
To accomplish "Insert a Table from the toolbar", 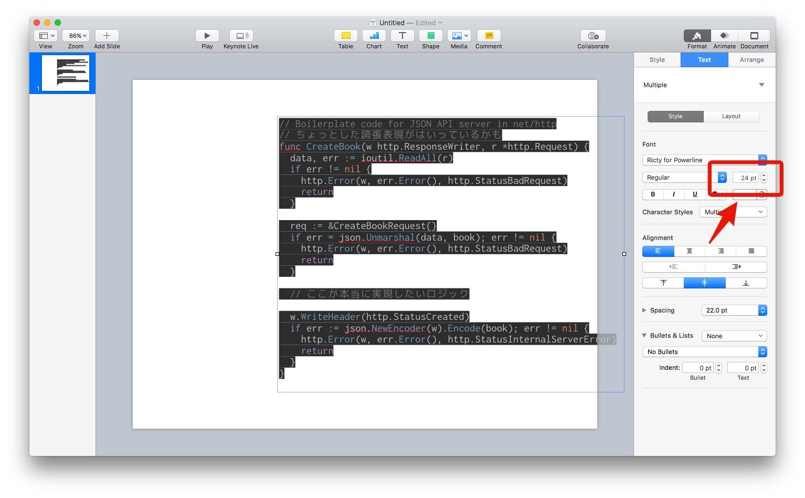I will [x=346, y=36].
